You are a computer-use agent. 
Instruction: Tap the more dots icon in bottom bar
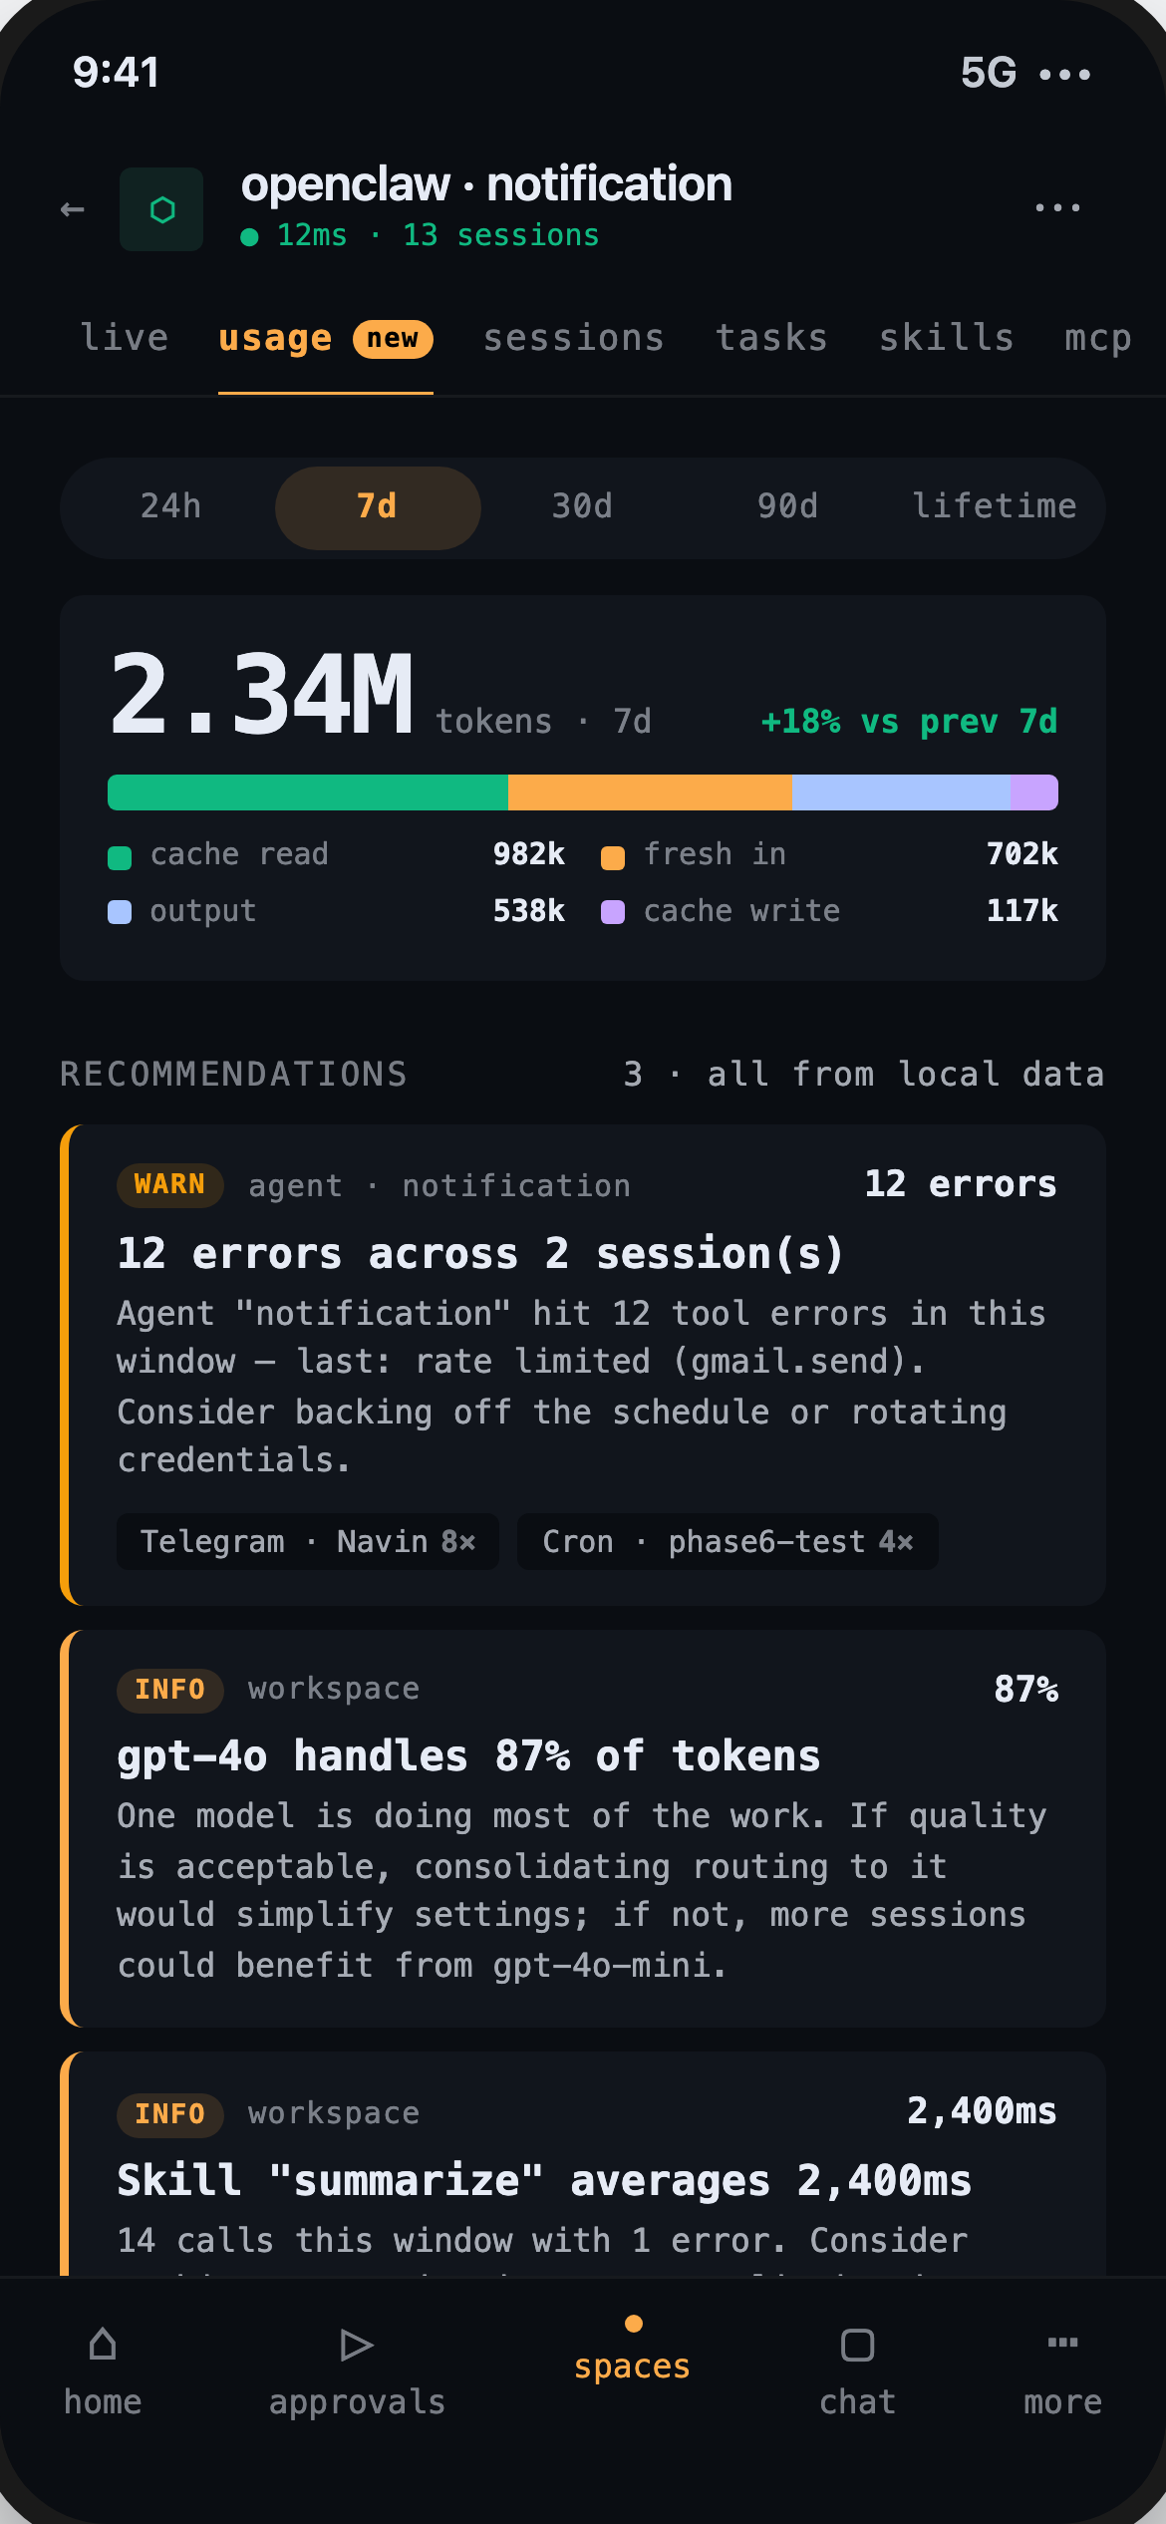pos(1062,2342)
